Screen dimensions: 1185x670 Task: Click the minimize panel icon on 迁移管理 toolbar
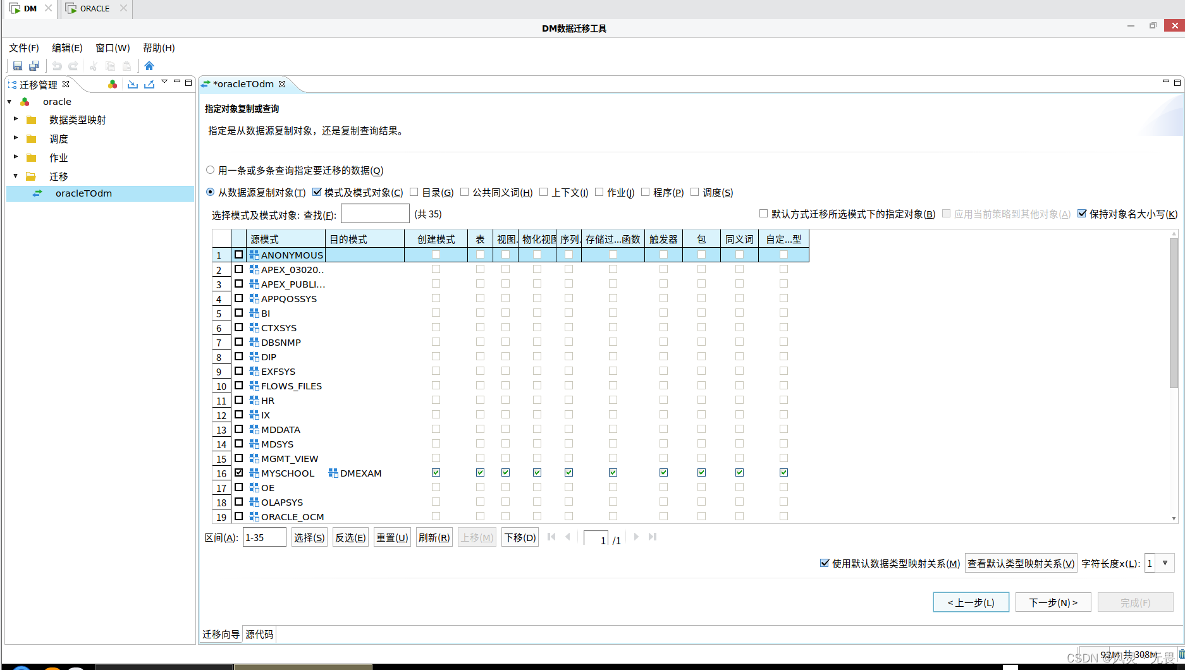177,83
